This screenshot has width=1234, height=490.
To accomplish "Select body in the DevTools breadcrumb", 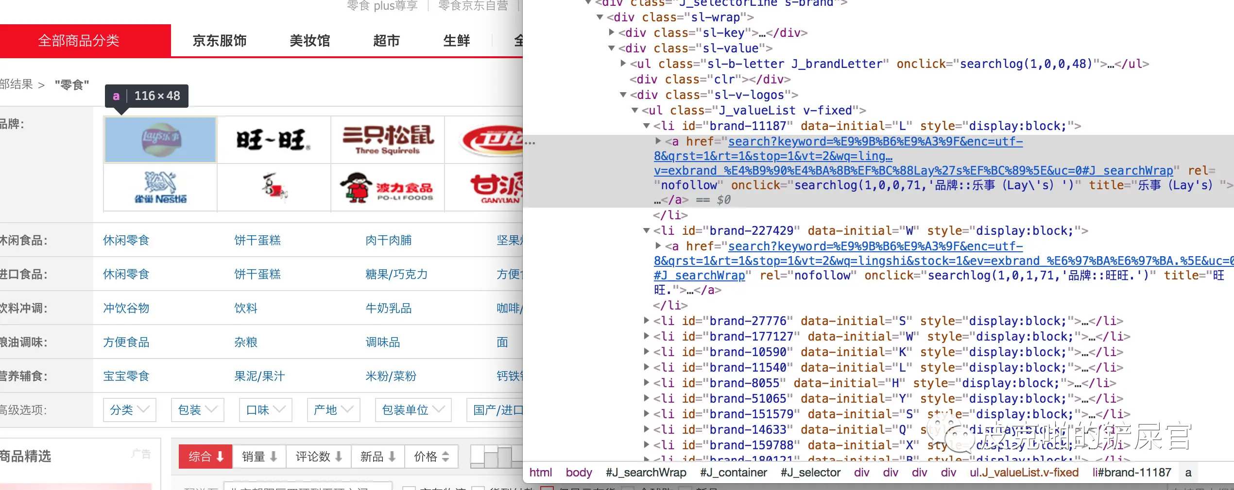I will coord(579,473).
